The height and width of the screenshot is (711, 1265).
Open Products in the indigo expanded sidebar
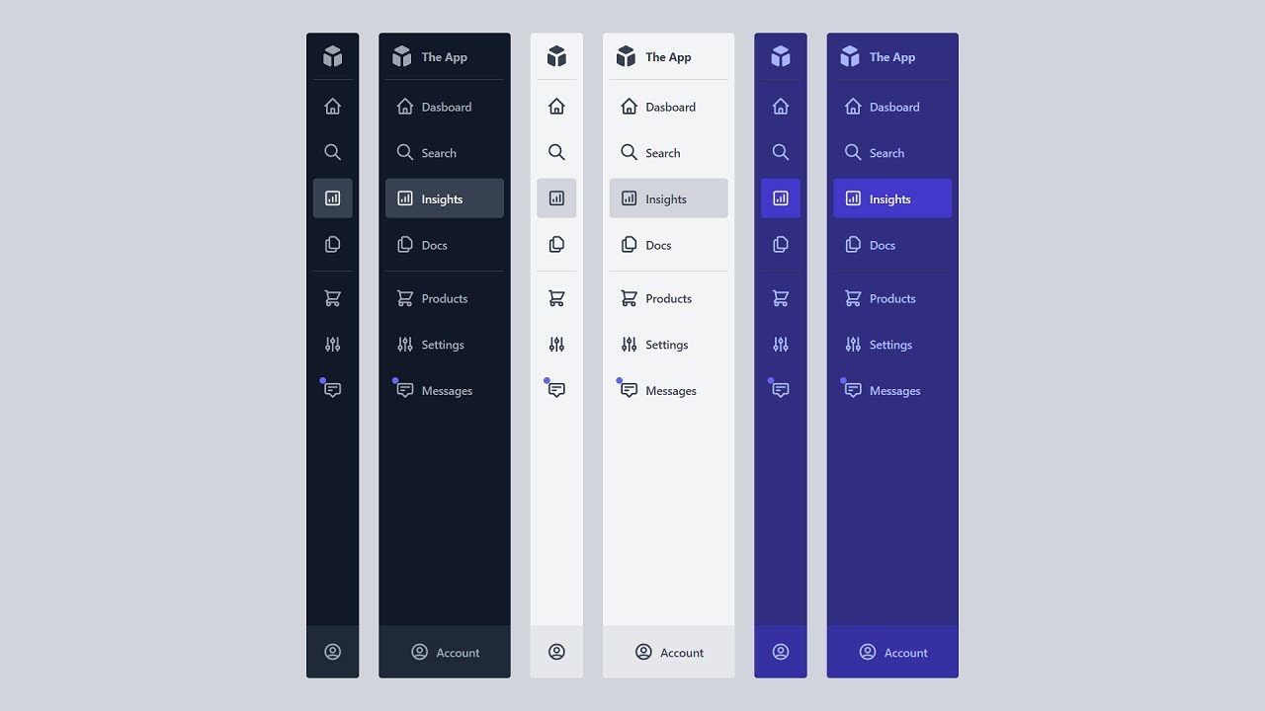coord(892,298)
